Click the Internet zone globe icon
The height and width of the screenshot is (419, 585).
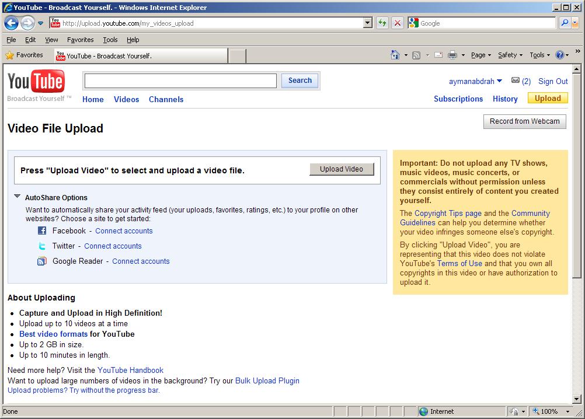[423, 411]
